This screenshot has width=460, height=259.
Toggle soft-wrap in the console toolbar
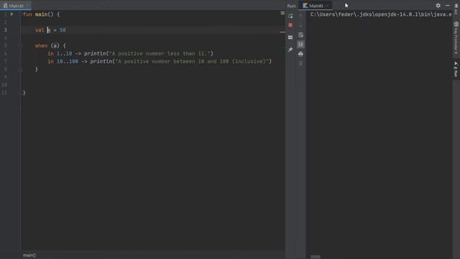point(300,35)
